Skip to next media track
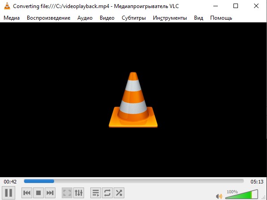 [50, 193]
